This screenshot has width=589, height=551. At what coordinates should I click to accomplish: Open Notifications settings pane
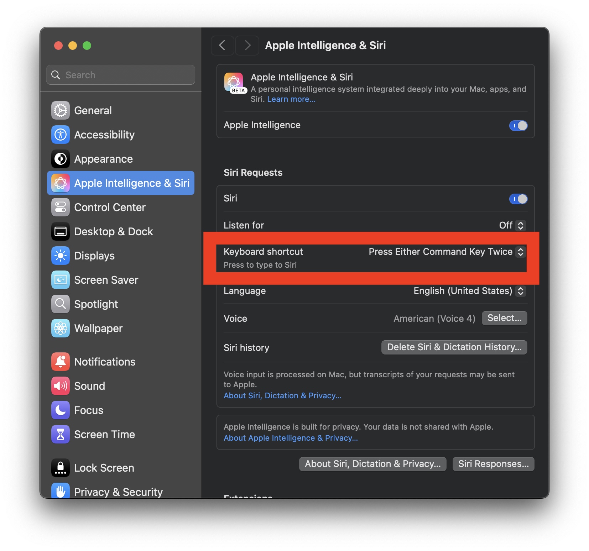pyautogui.click(x=121, y=362)
